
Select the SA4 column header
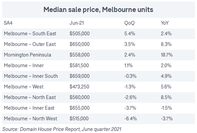(x=8, y=23)
